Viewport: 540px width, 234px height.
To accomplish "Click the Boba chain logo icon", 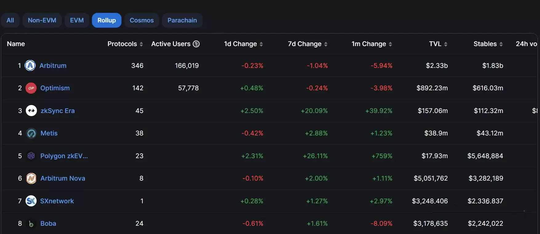I will coord(31,224).
